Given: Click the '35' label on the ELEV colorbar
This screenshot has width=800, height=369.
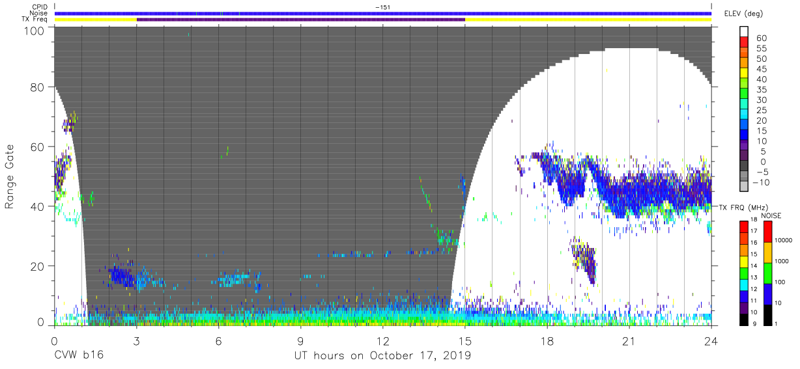Looking at the screenshot, I should tap(762, 90).
